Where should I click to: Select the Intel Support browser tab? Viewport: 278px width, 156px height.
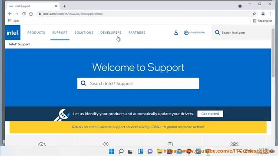tap(33, 6)
